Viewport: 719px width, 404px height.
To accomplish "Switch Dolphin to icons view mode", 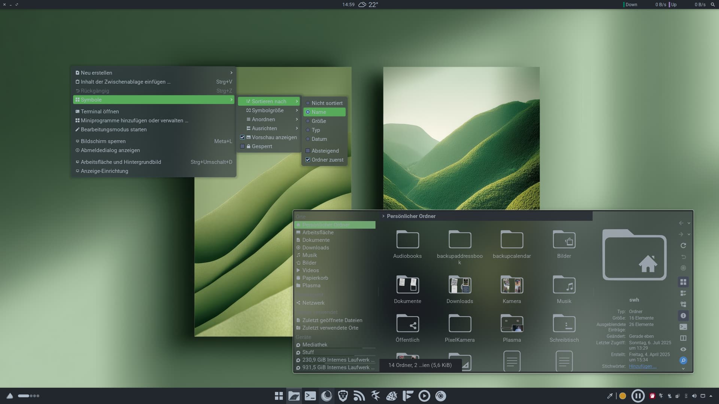I will pos(683,282).
